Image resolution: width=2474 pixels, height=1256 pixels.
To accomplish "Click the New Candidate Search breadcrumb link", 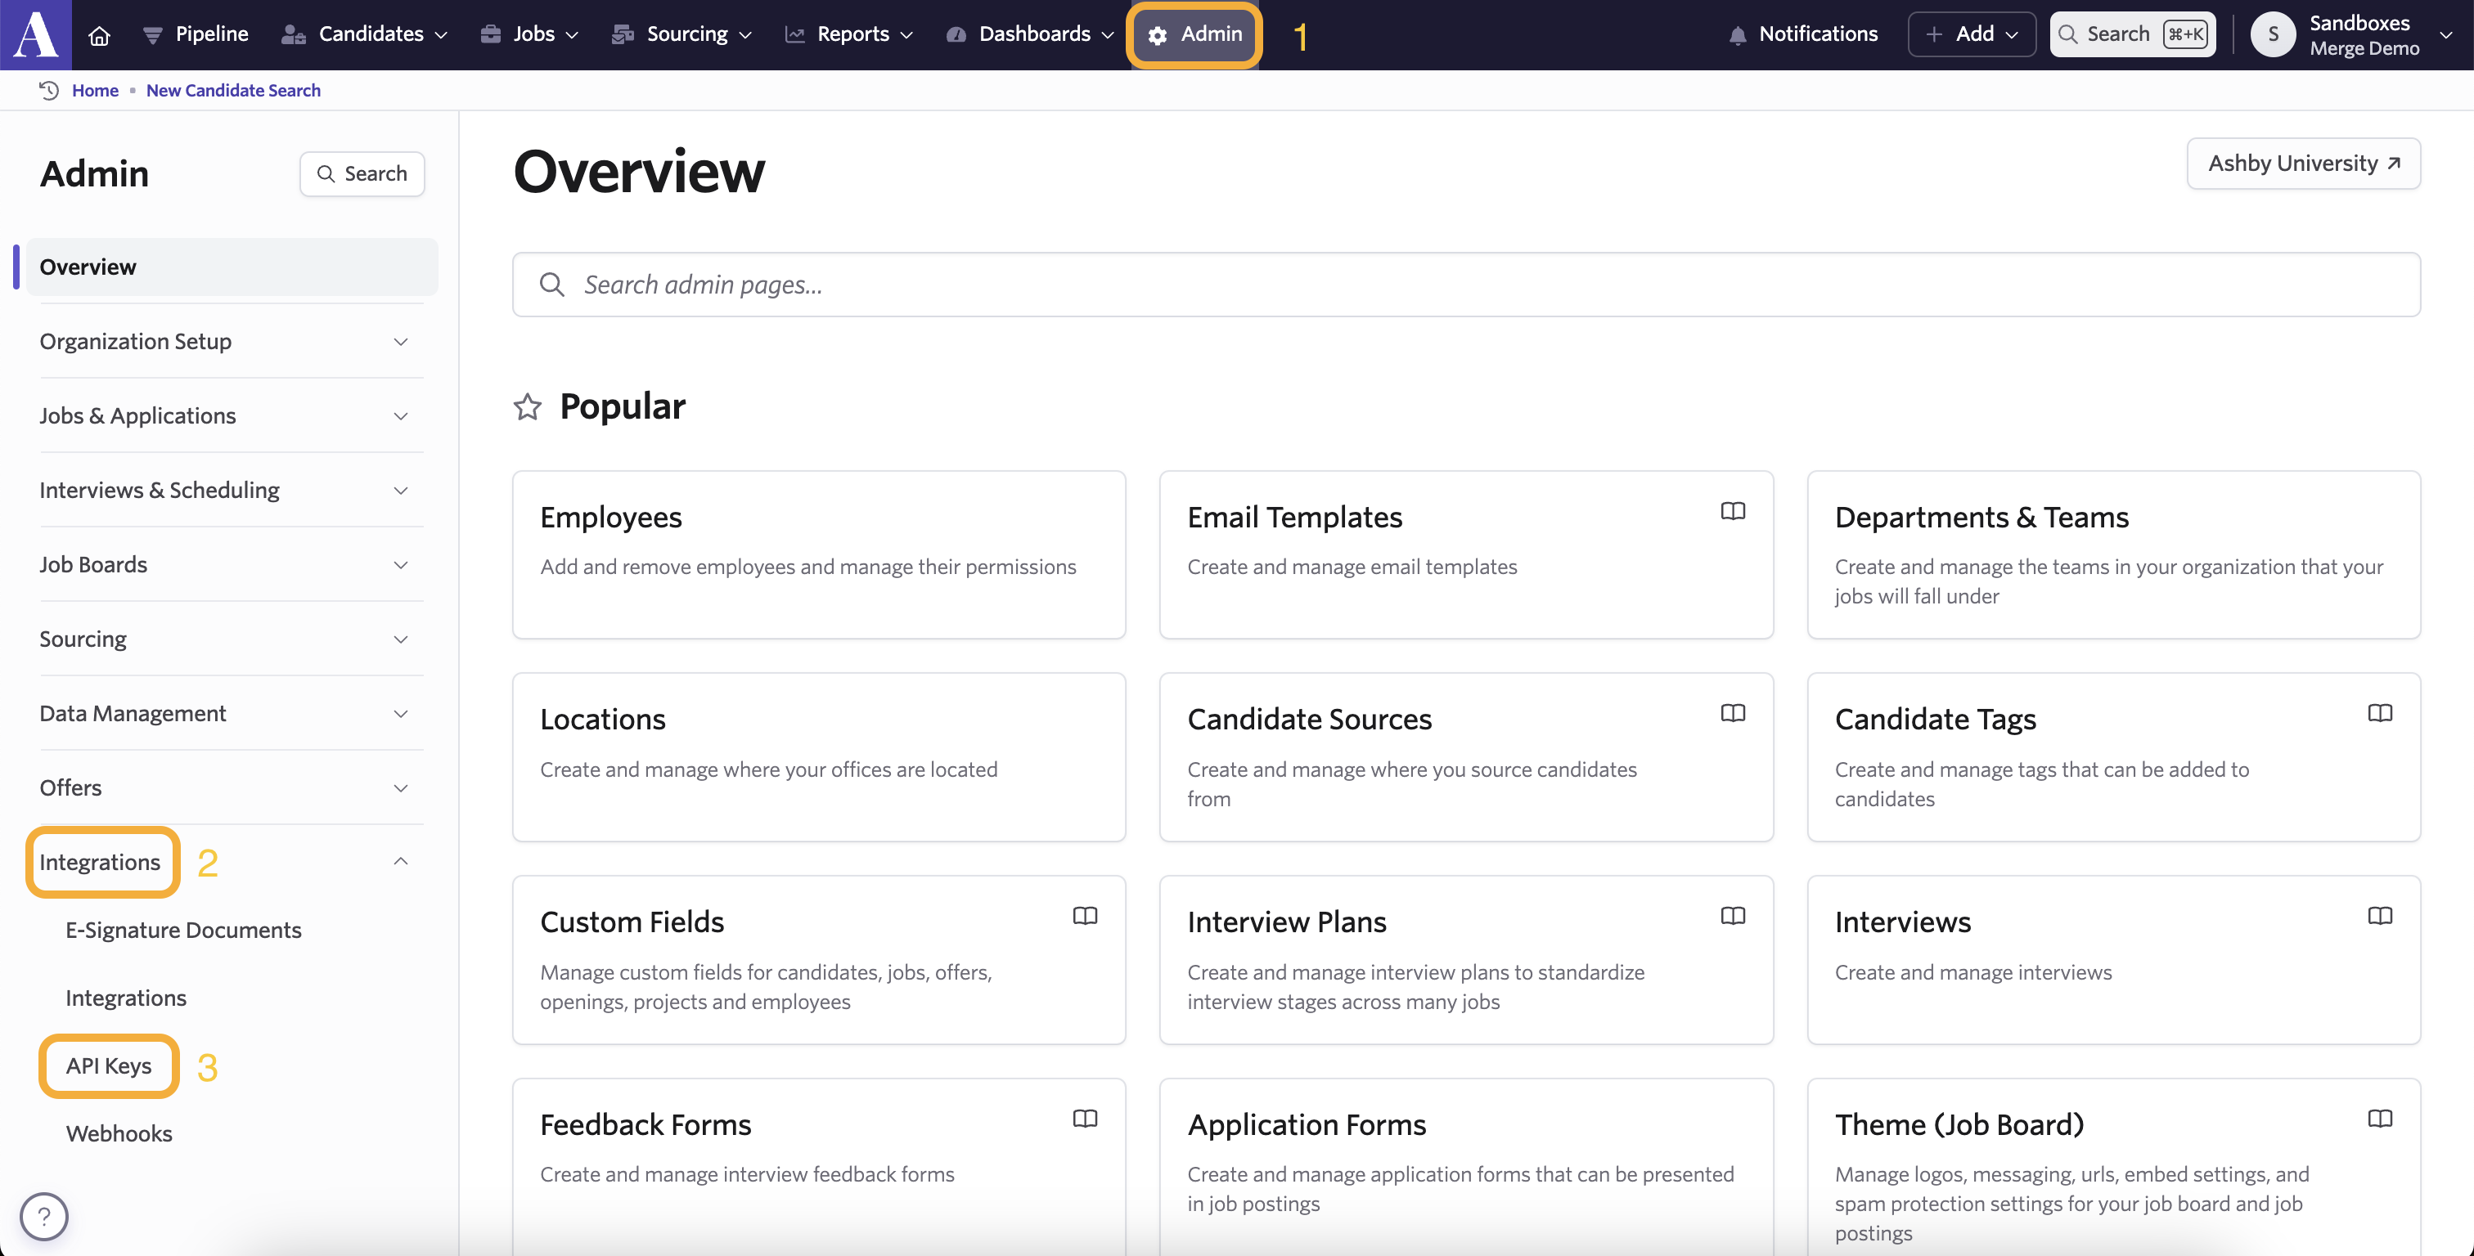I will click(233, 90).
